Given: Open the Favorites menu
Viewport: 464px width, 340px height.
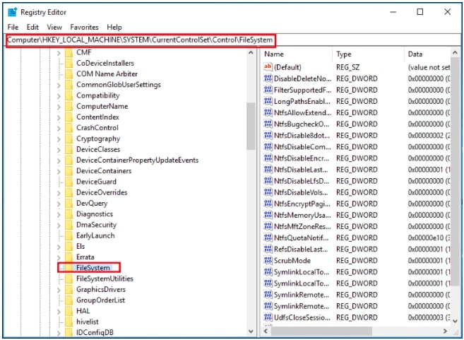Looking at the screenshot, I should pyautogui.click(x=84, y=28).
